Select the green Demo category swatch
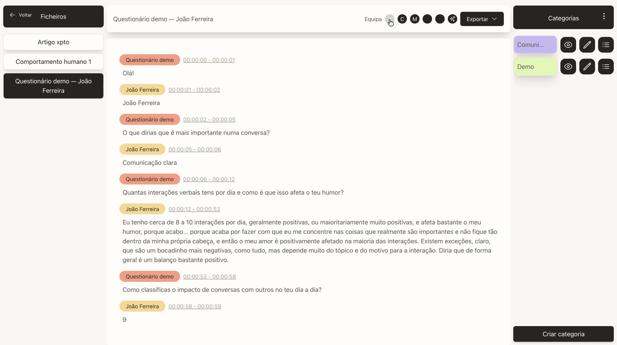This screenshot has height=345, width=617. (x=535, y=67)
